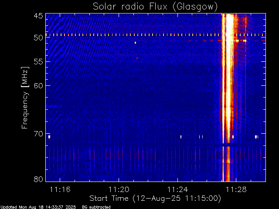Click the "Updated Mon Aug 18 14:33:37 2025" text
The image size is (279, 209).
click(38, 207)
